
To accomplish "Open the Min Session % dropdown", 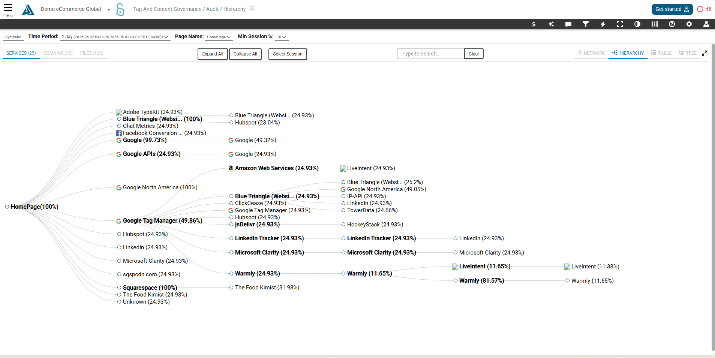I will 282,37.
